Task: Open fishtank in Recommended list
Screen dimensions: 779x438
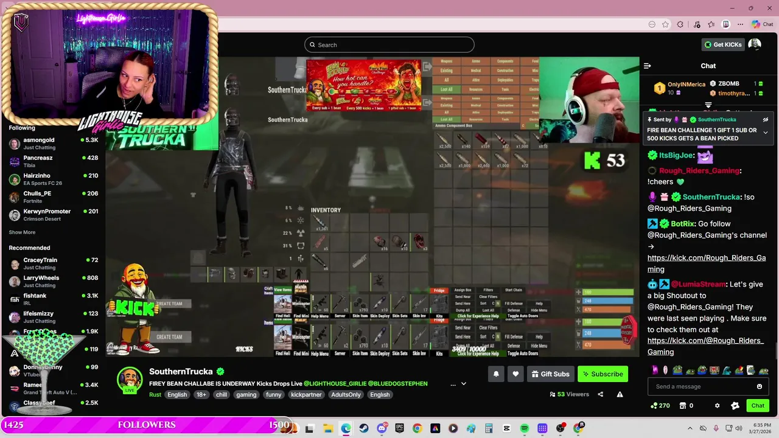Action: (54, 299)
